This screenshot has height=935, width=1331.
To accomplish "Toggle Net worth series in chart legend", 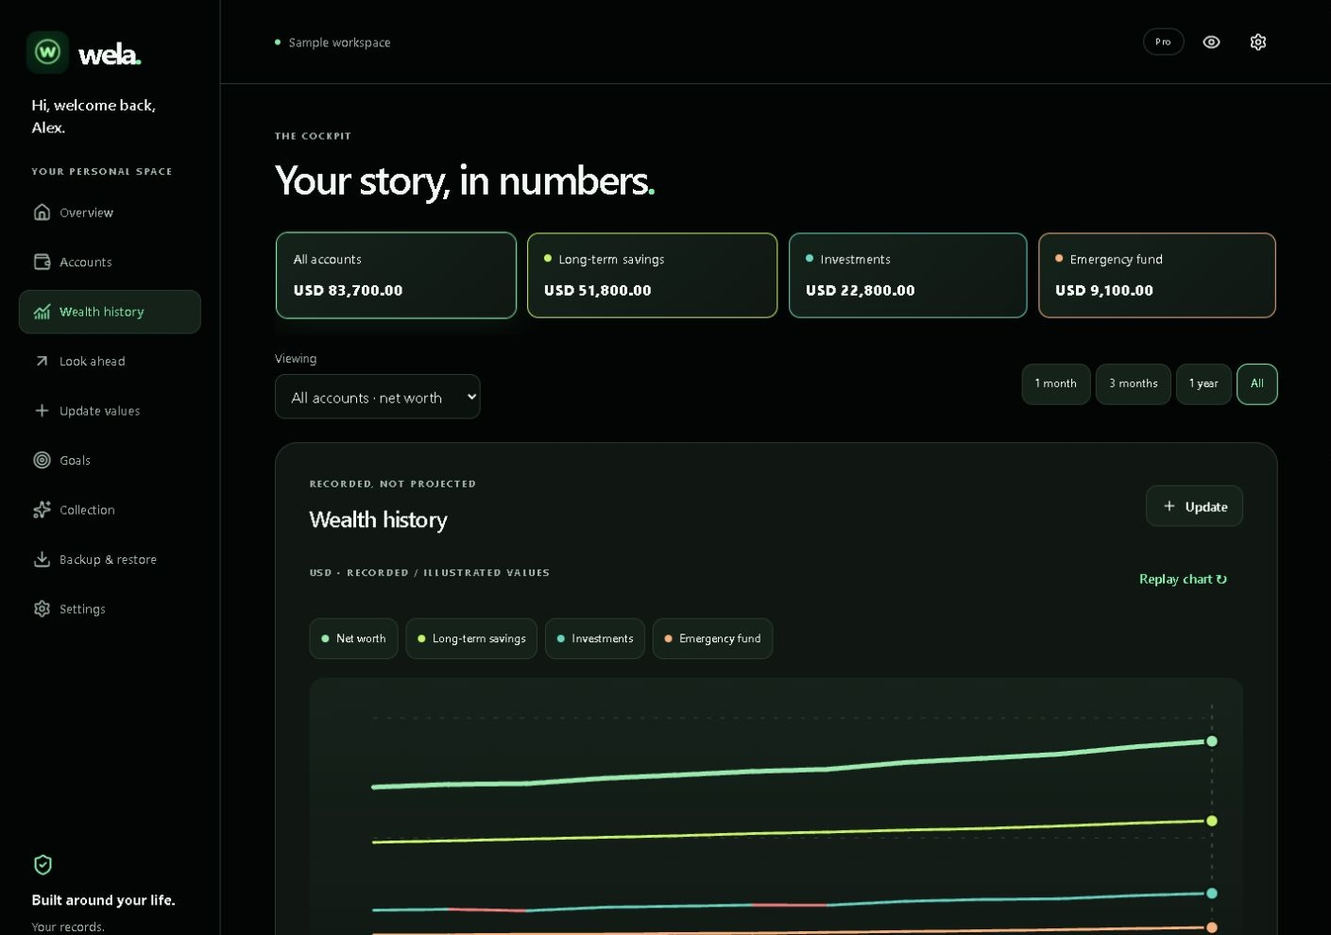I will [x=353, y=638].
